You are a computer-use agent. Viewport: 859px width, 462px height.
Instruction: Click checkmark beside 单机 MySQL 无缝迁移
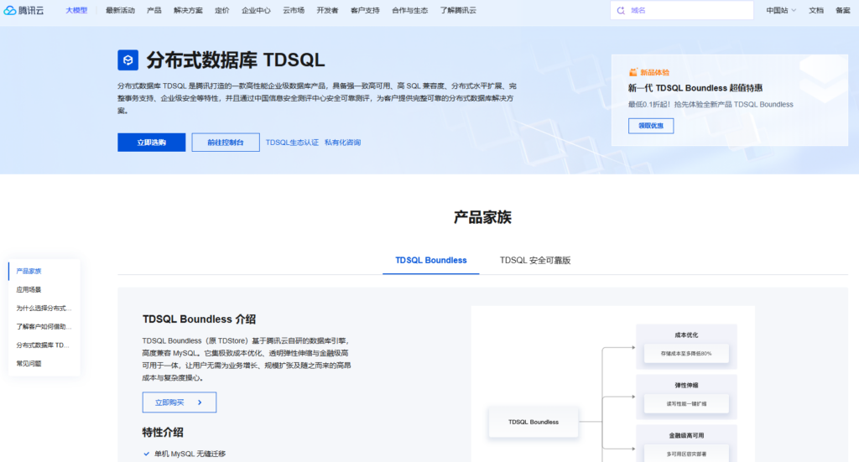(146, 454)
